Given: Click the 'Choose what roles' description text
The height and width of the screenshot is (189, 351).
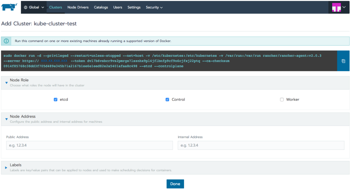Looking at the screenshot, I should tap(47, 85).
